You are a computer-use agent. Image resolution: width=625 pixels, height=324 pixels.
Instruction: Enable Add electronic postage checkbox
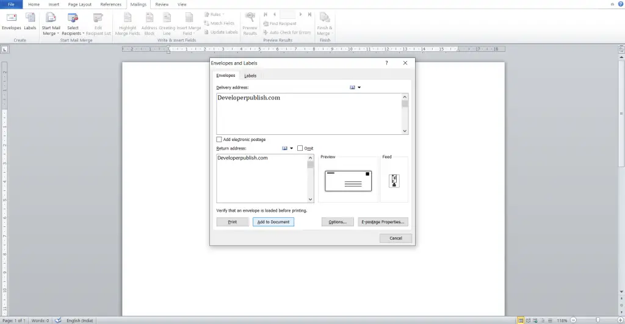(x=219, y=140)
